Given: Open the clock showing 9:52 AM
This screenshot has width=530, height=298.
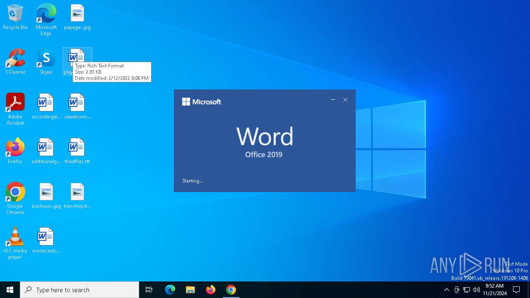Looking at the screenshot, I should [494, 290].
